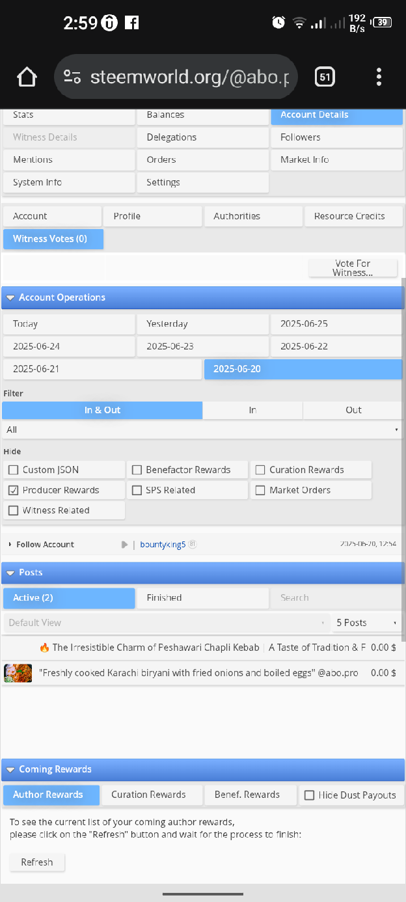Tap the Wi-Fi icon in status bar
The image size is (406, 902).
coord(299,23)
